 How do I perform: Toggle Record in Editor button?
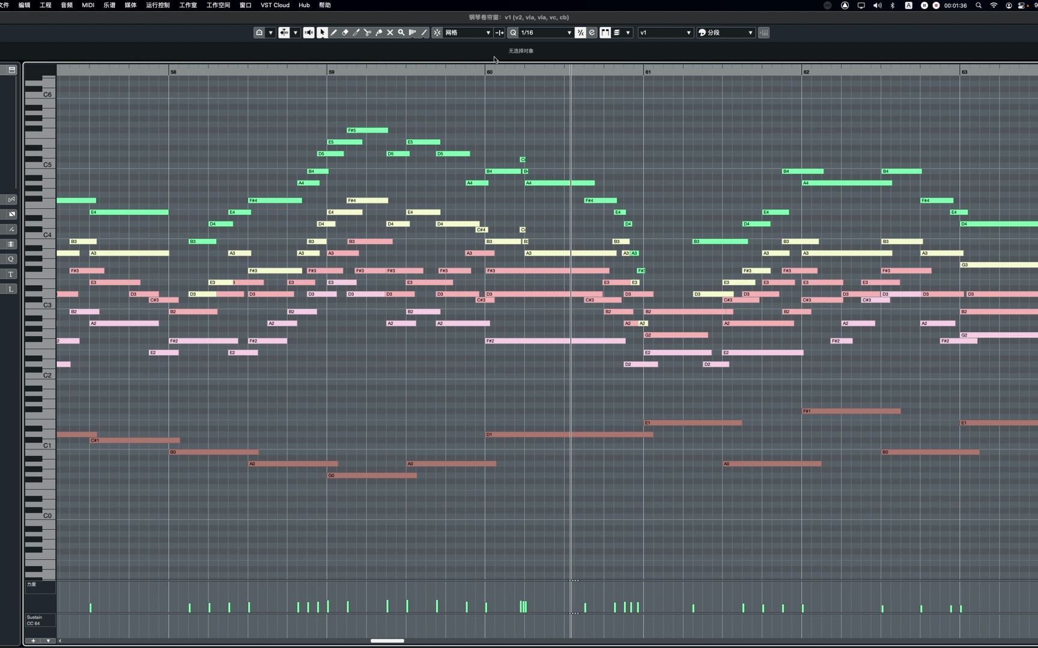coord(284,32)
